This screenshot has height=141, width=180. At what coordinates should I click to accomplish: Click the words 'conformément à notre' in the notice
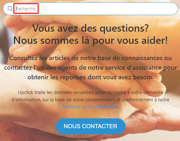146,100
